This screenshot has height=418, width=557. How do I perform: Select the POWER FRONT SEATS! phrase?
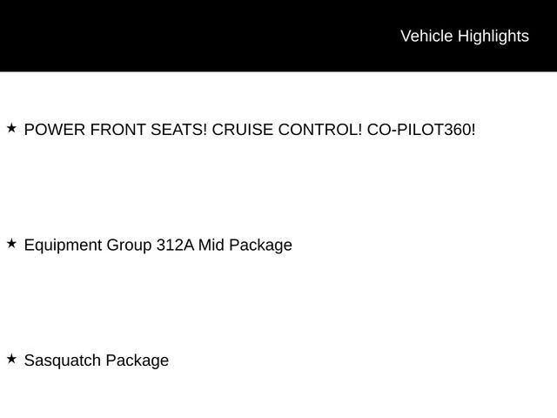coord(116,130)
